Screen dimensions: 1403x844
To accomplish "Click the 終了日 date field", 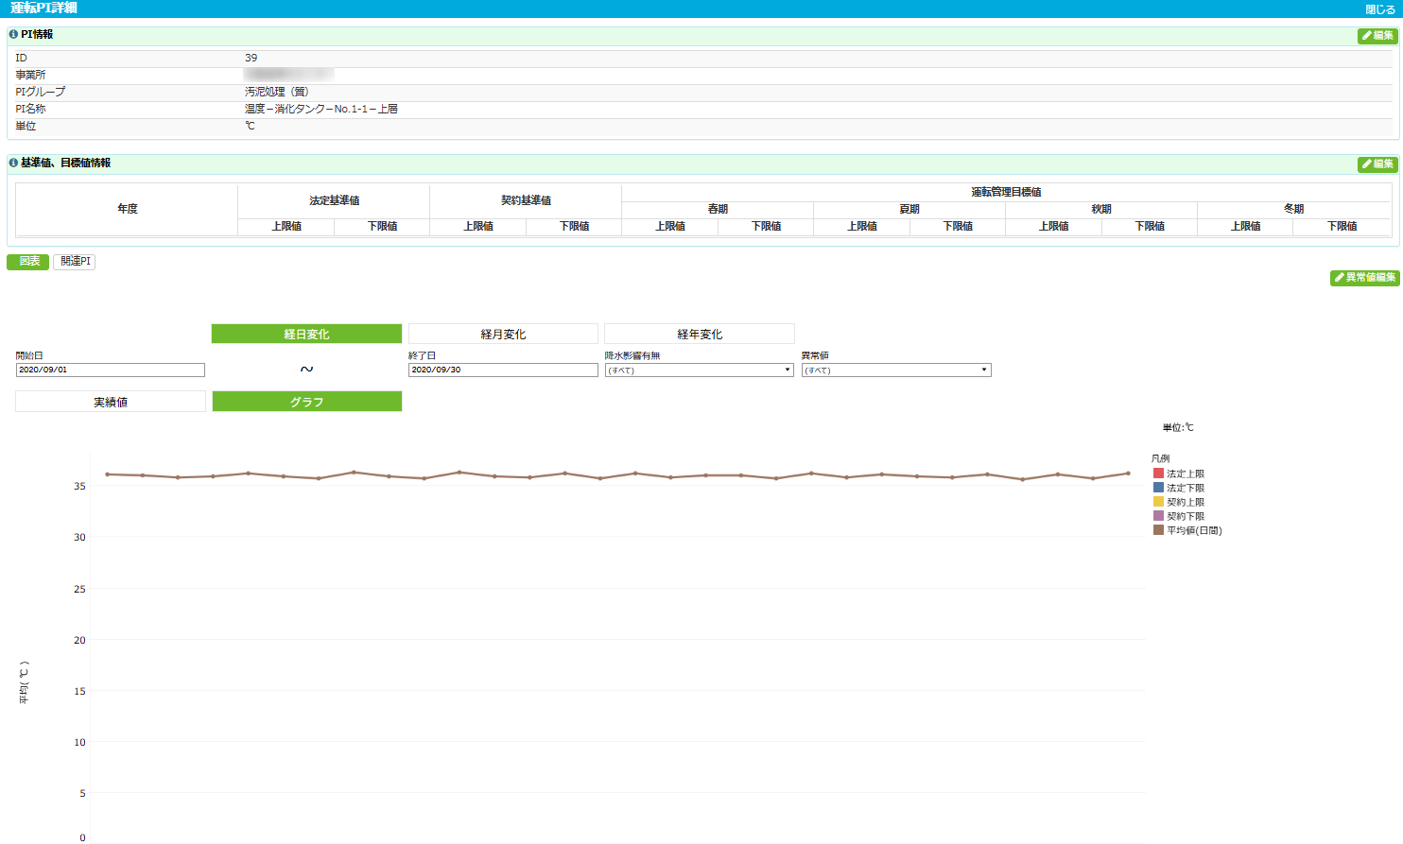I will (503, 370).
